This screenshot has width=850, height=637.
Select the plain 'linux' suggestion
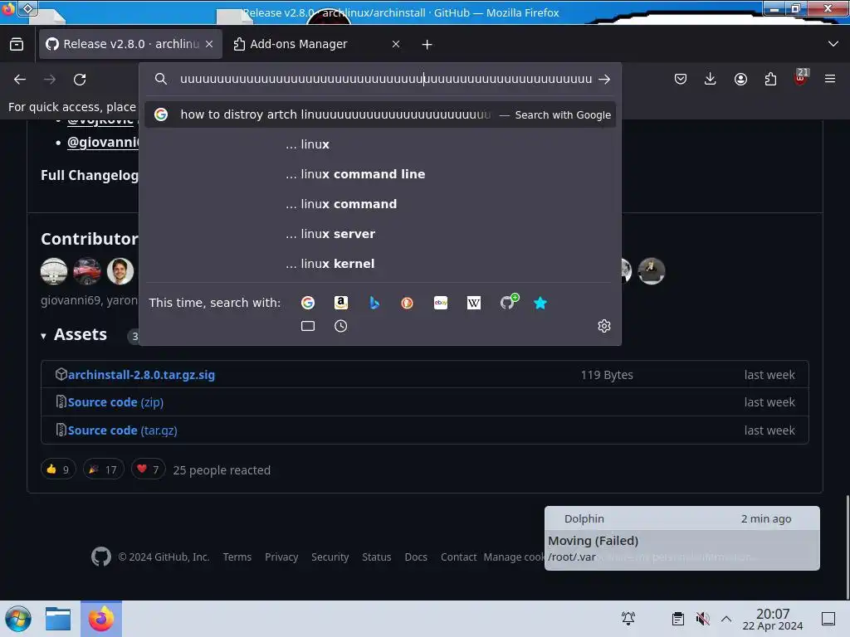[379, 144]
